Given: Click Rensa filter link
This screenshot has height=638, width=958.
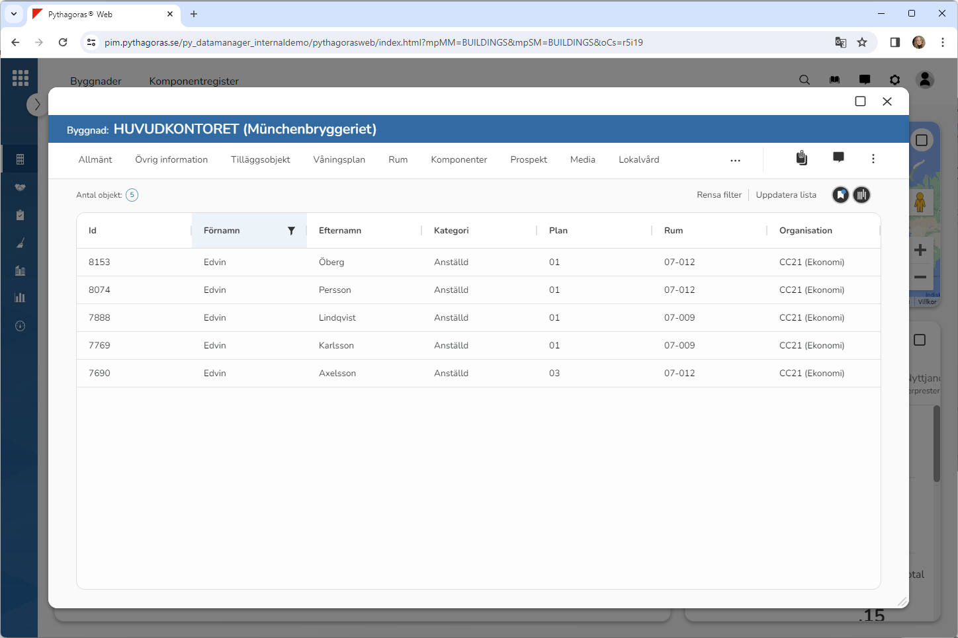Looking at the screenshot, I should [718, 195].
